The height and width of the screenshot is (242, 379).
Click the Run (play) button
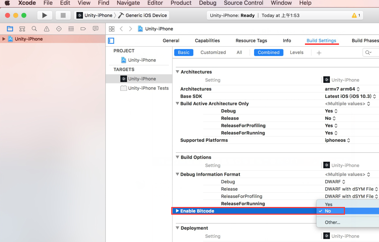45,15
